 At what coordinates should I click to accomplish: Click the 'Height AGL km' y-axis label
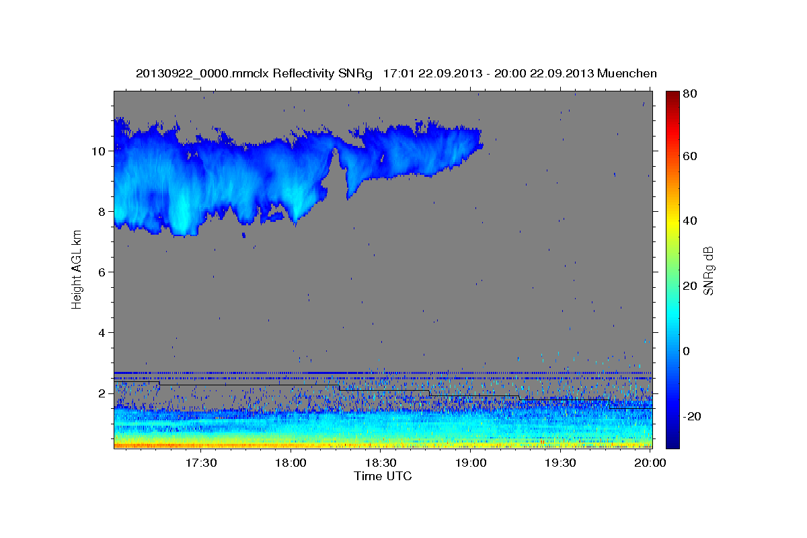(x=77, y=270)
